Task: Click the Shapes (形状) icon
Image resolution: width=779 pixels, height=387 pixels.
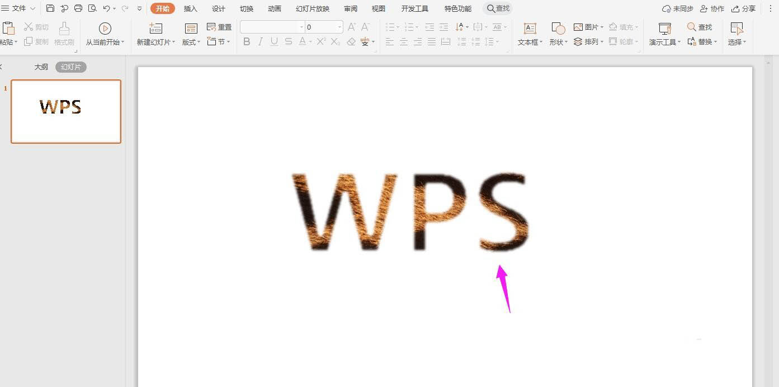Action: (558, 29)
